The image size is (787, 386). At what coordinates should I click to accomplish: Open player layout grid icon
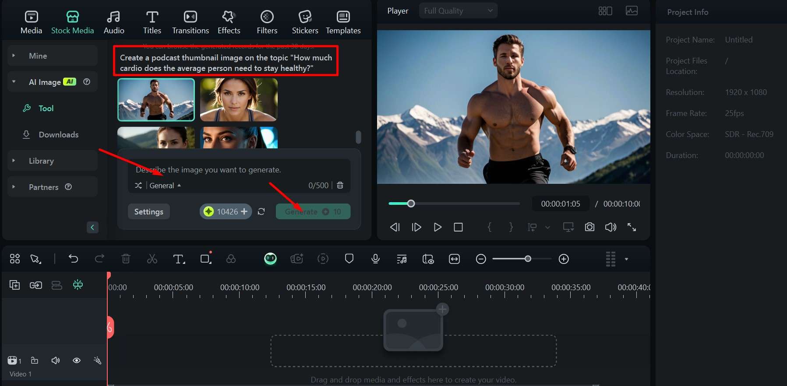point(605,11)
